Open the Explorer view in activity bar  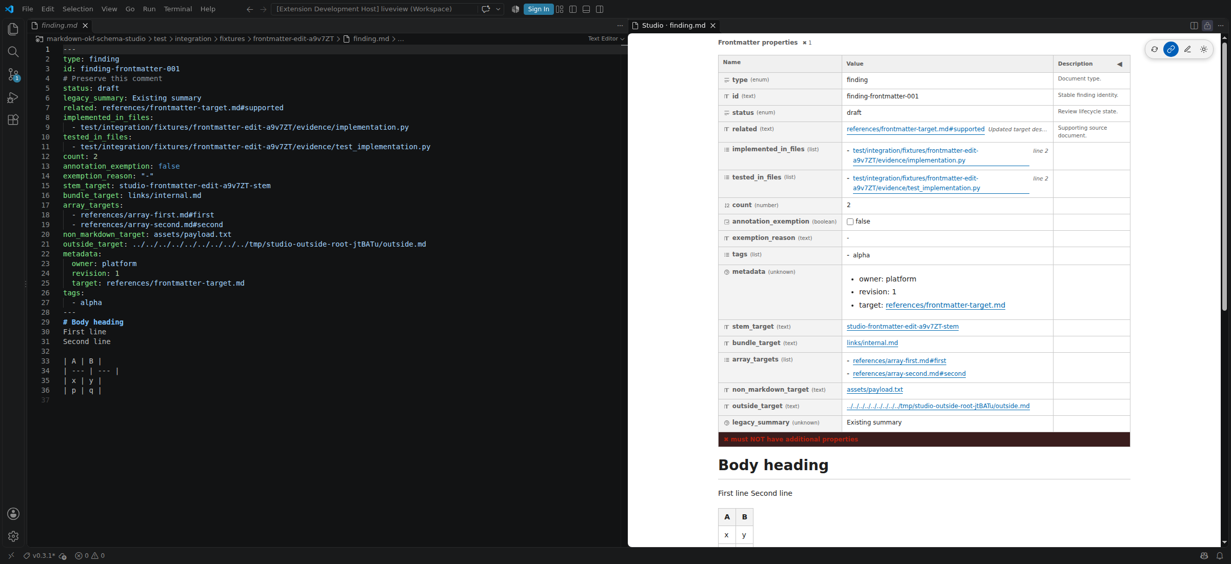point(13,29)
